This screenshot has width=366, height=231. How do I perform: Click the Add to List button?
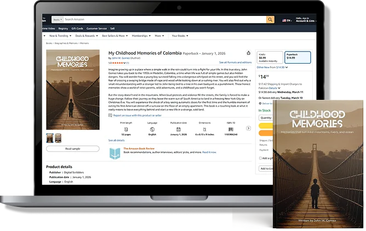point(266,168)
